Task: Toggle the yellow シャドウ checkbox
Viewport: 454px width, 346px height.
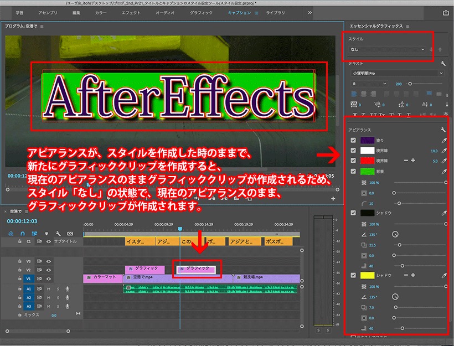Action: coord(353,275)
